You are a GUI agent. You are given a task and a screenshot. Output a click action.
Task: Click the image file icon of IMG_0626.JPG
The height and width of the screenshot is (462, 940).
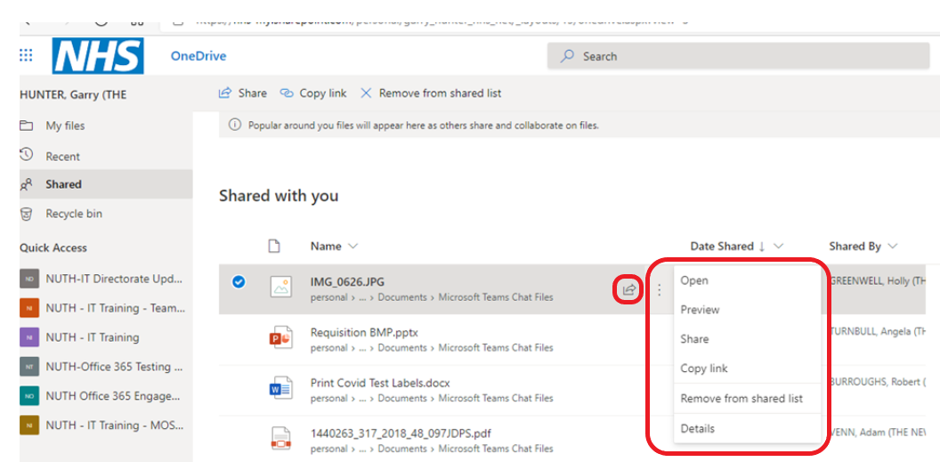tap(280, 287)
